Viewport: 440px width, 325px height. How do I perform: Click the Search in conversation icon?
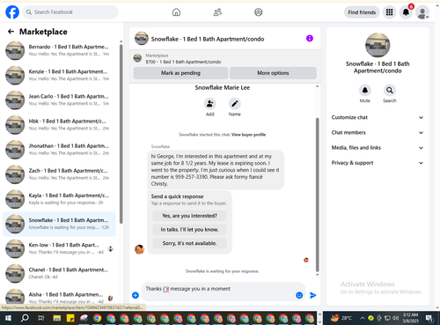click(x=390, y=91)
